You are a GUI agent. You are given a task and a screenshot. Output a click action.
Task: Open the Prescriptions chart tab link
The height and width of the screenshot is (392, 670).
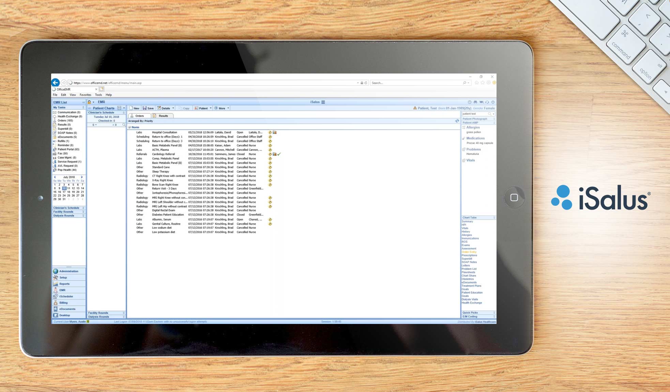click(469, 255)
